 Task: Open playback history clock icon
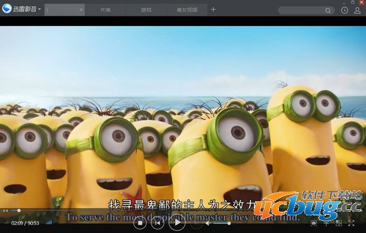[x=345, y=10]
